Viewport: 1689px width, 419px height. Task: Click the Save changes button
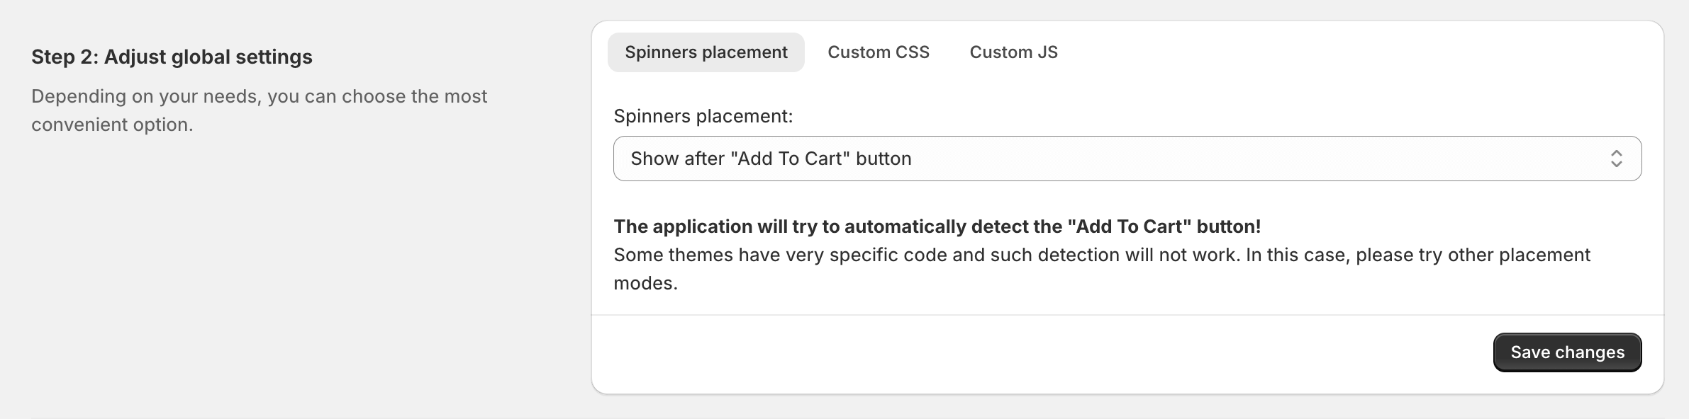click(1567, 352)
